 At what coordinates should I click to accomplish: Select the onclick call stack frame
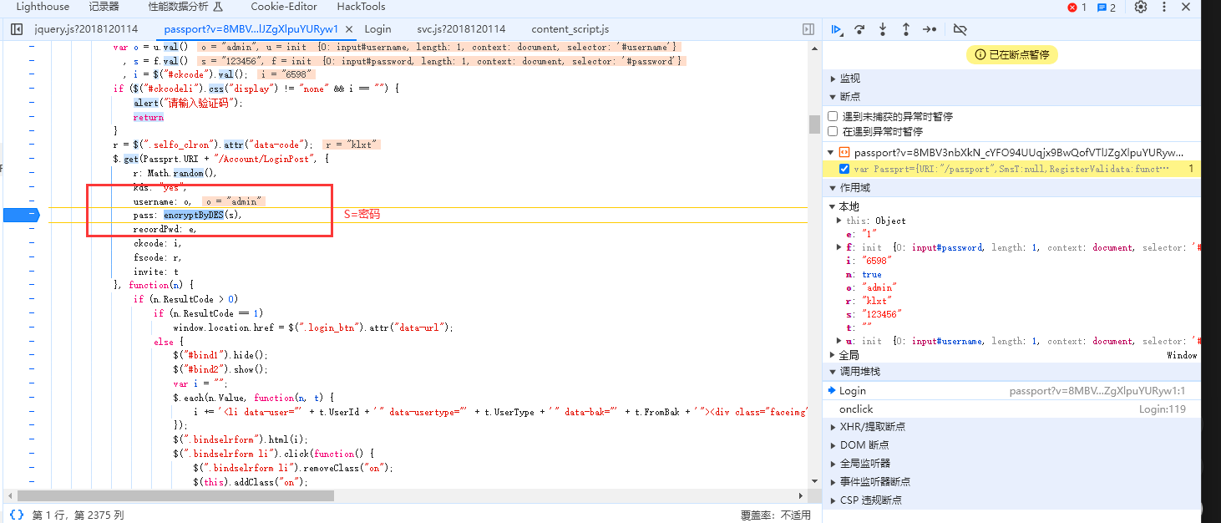coord(857,409)
